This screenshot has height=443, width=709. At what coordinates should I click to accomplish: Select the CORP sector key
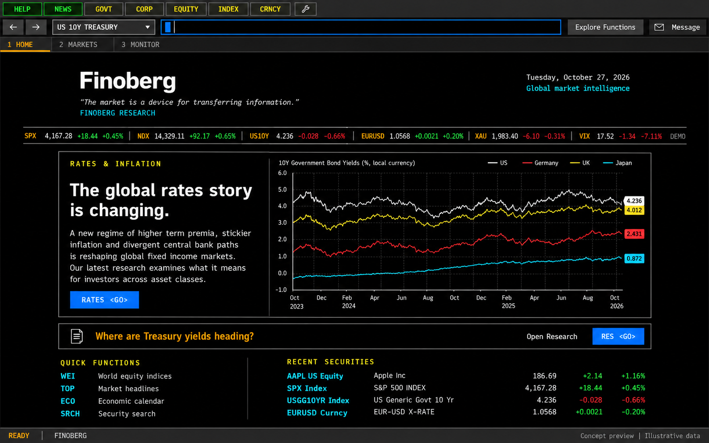[x=144, y=9]
